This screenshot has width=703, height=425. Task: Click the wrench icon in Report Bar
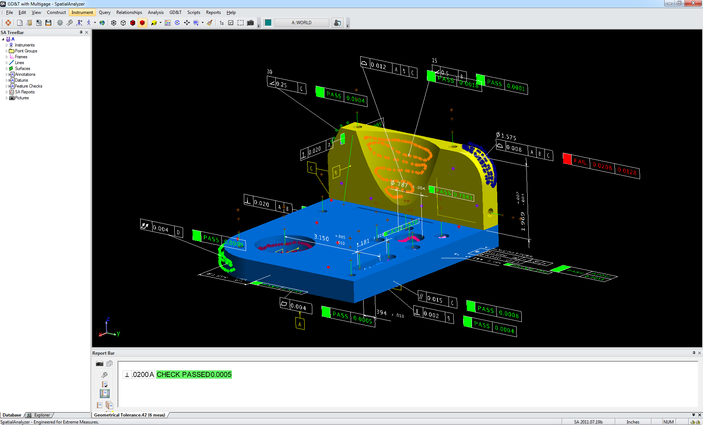click(104, 375)
